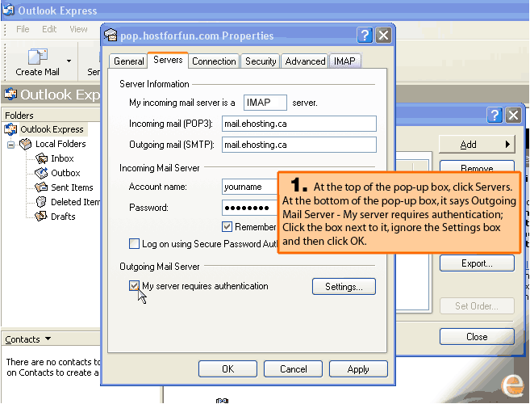Select Local Folders label in tree

tap(61, 144)
